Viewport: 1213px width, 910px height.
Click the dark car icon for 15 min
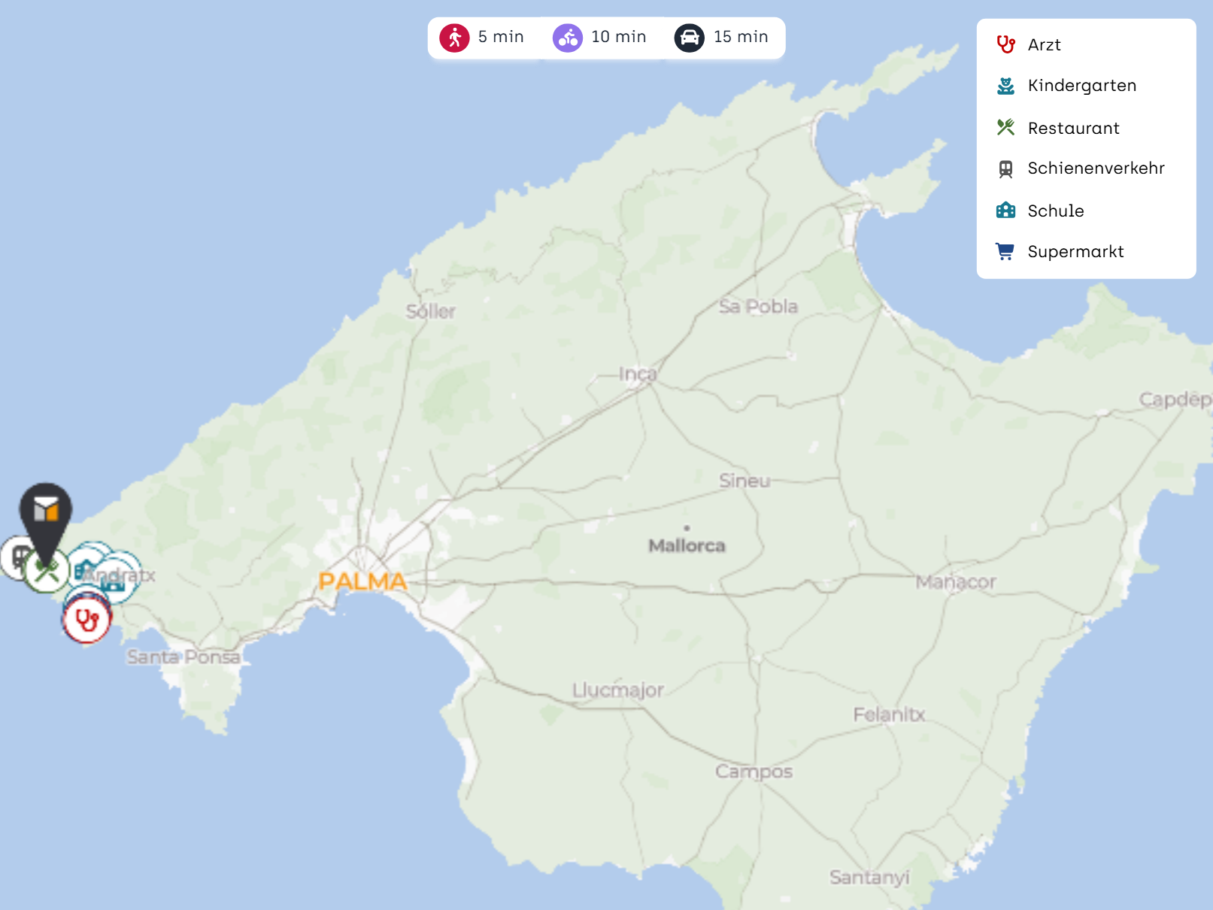point(689,38)
